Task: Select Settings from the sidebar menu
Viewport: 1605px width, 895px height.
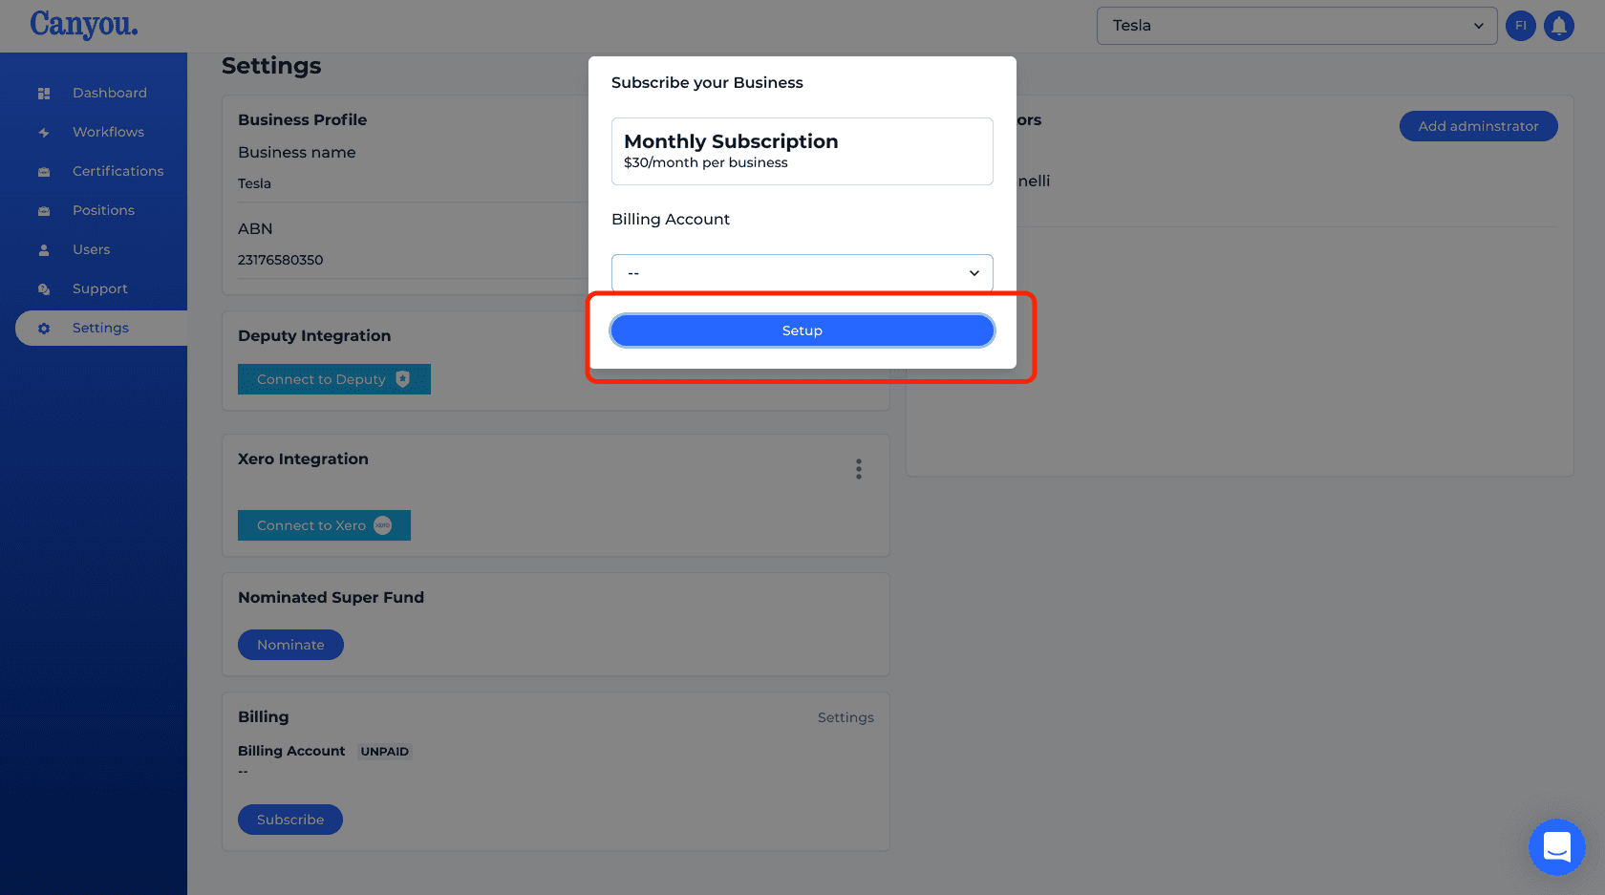Action: coord(100,328)
